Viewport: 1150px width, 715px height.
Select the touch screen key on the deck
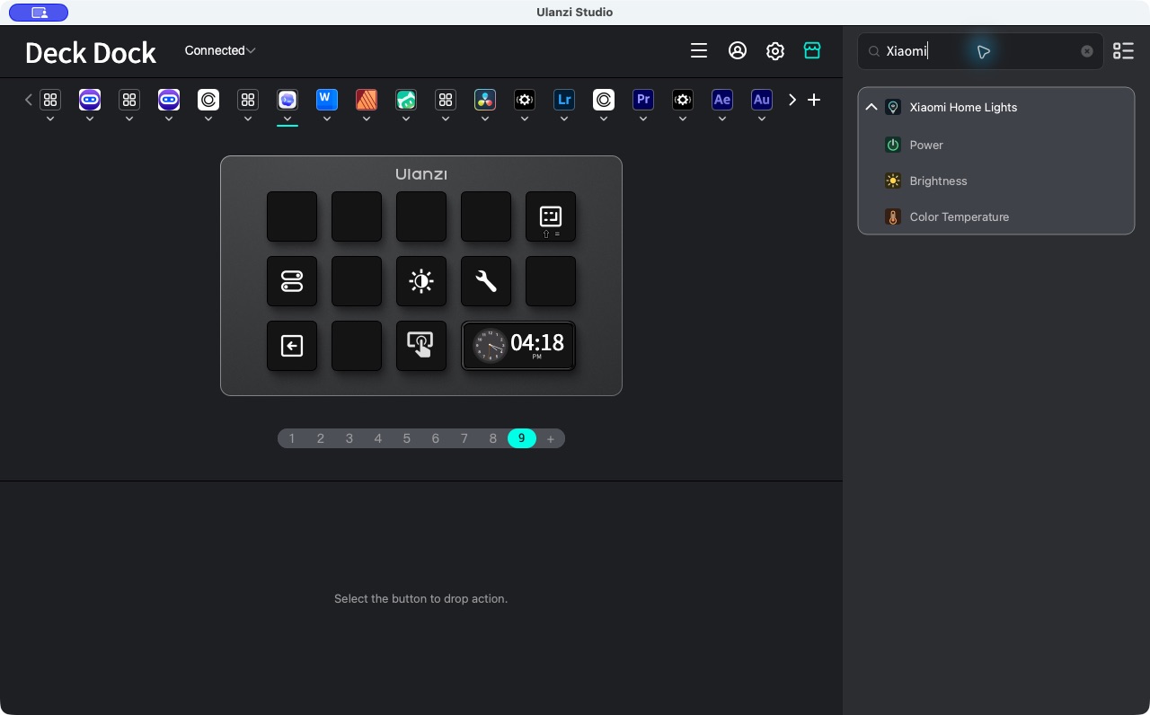click(421, 346)
